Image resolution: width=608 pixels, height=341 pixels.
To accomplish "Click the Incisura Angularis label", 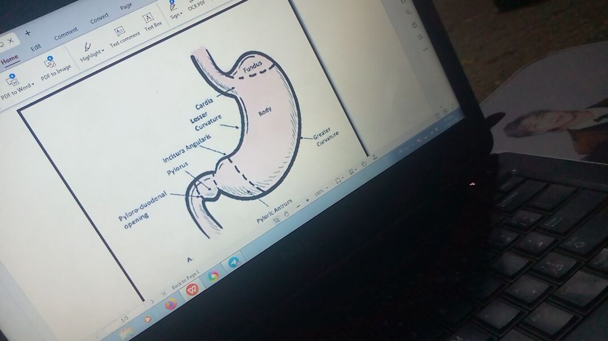I will [187, 148].
